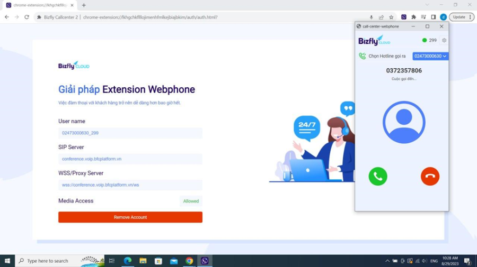Click the phone icon beside Chọn Hotline gọi ra
477x267 pixels.
[x=363, y=56]
